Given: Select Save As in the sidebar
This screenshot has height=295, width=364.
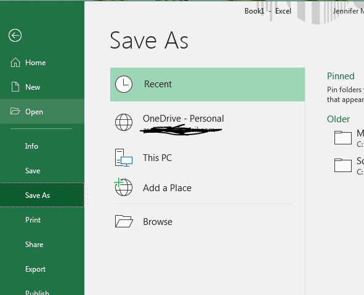Looking at the screenshot, I should coord(42,195).
